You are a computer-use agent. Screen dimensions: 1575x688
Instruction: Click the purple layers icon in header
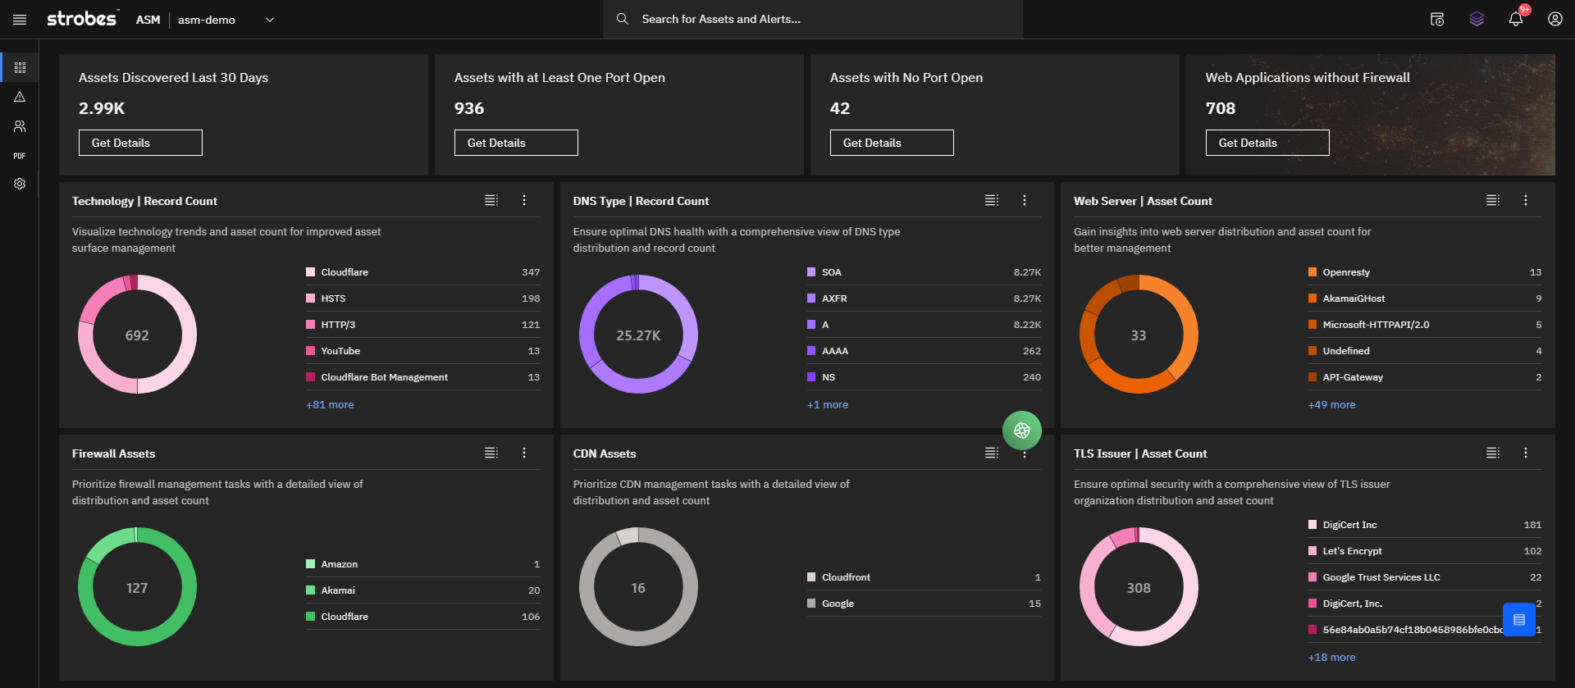coord(1477,19)
